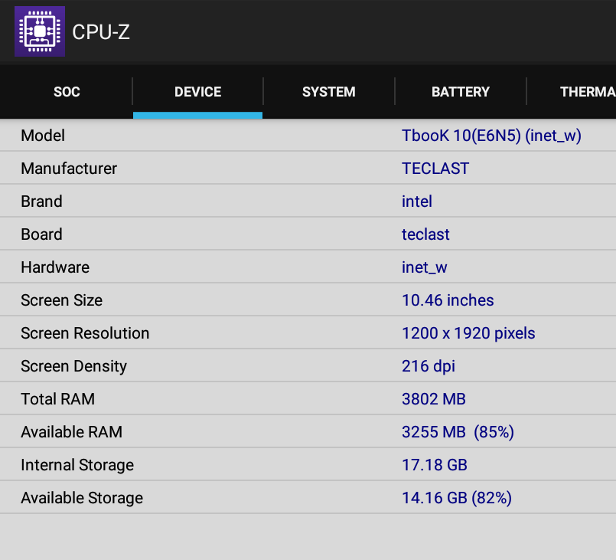
Task: Switch to the SOC tab
Action: pyautogui.click(x=67, y=92)
